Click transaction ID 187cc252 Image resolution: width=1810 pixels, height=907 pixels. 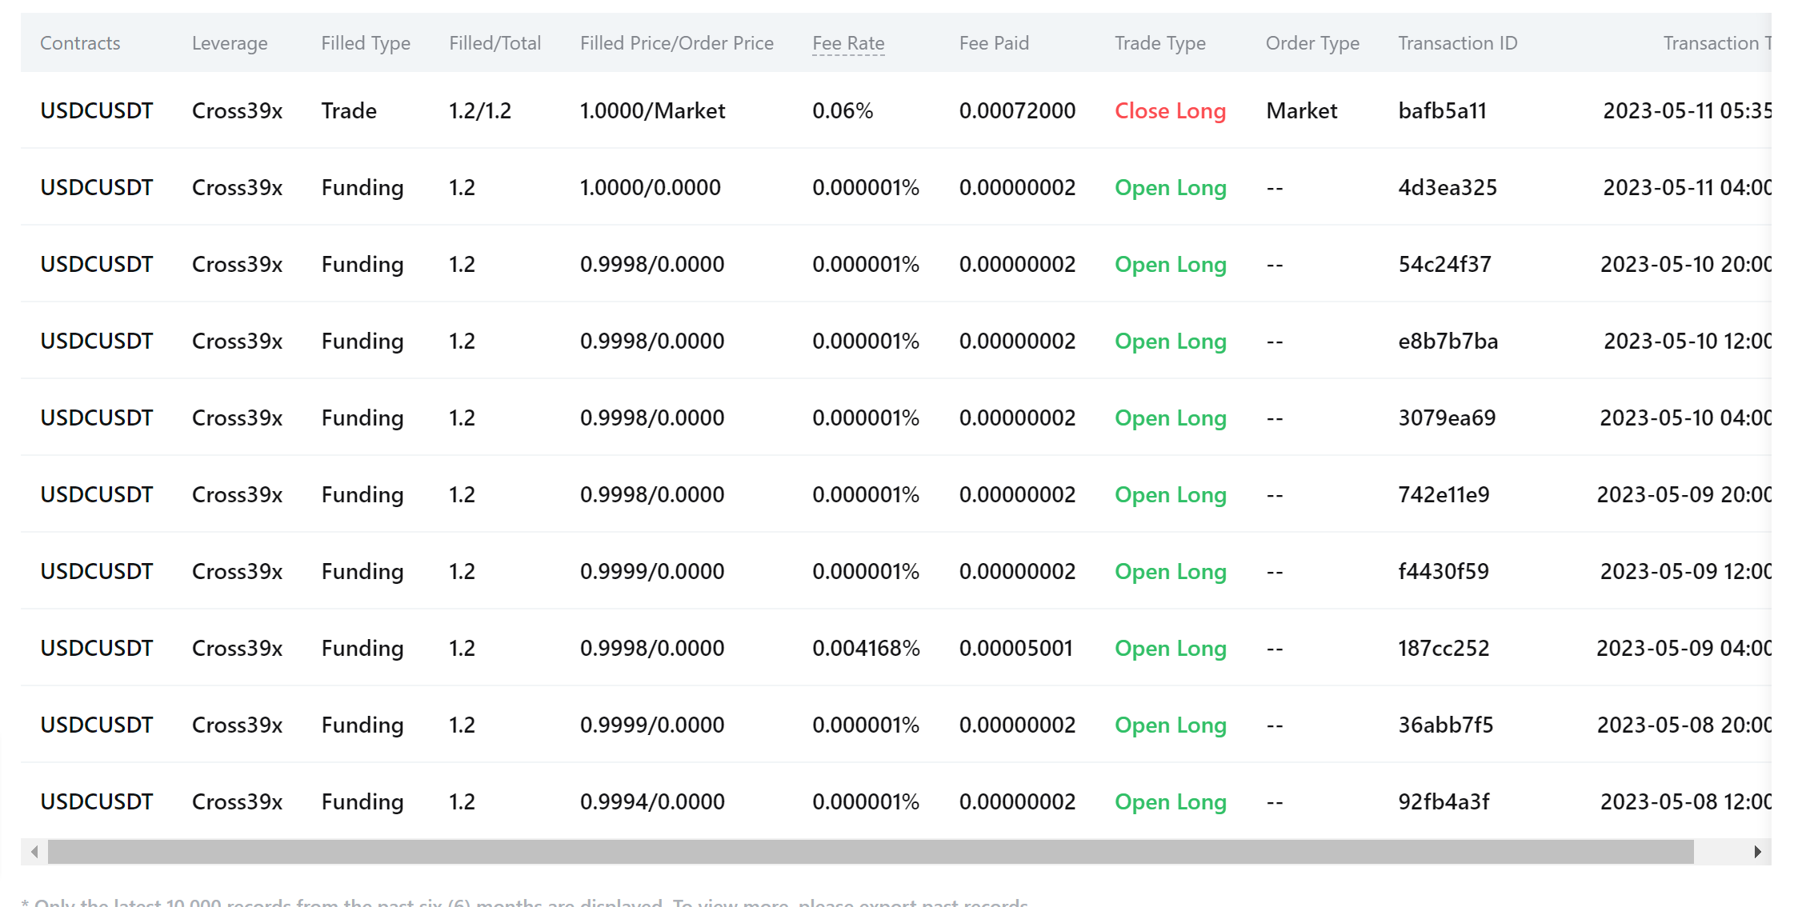[1444, 648]
